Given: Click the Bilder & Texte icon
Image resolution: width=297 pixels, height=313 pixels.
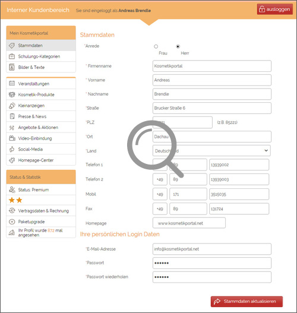Looking at the screenshot, I should (x=12, y=67).
